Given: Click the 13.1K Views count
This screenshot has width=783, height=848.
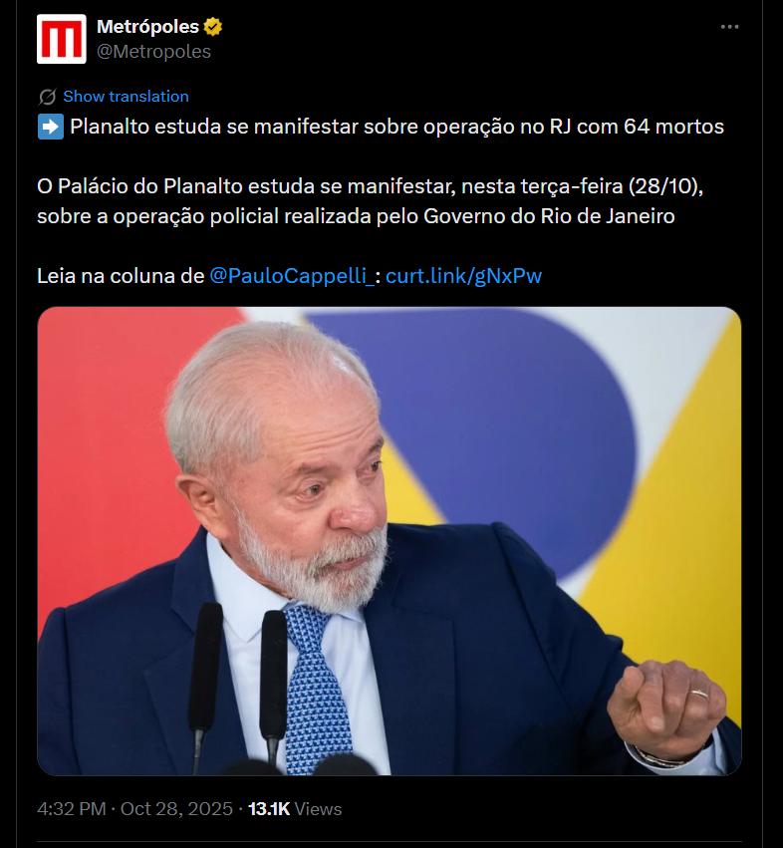Looking at the screenshot, I should (x=295, y=809).
